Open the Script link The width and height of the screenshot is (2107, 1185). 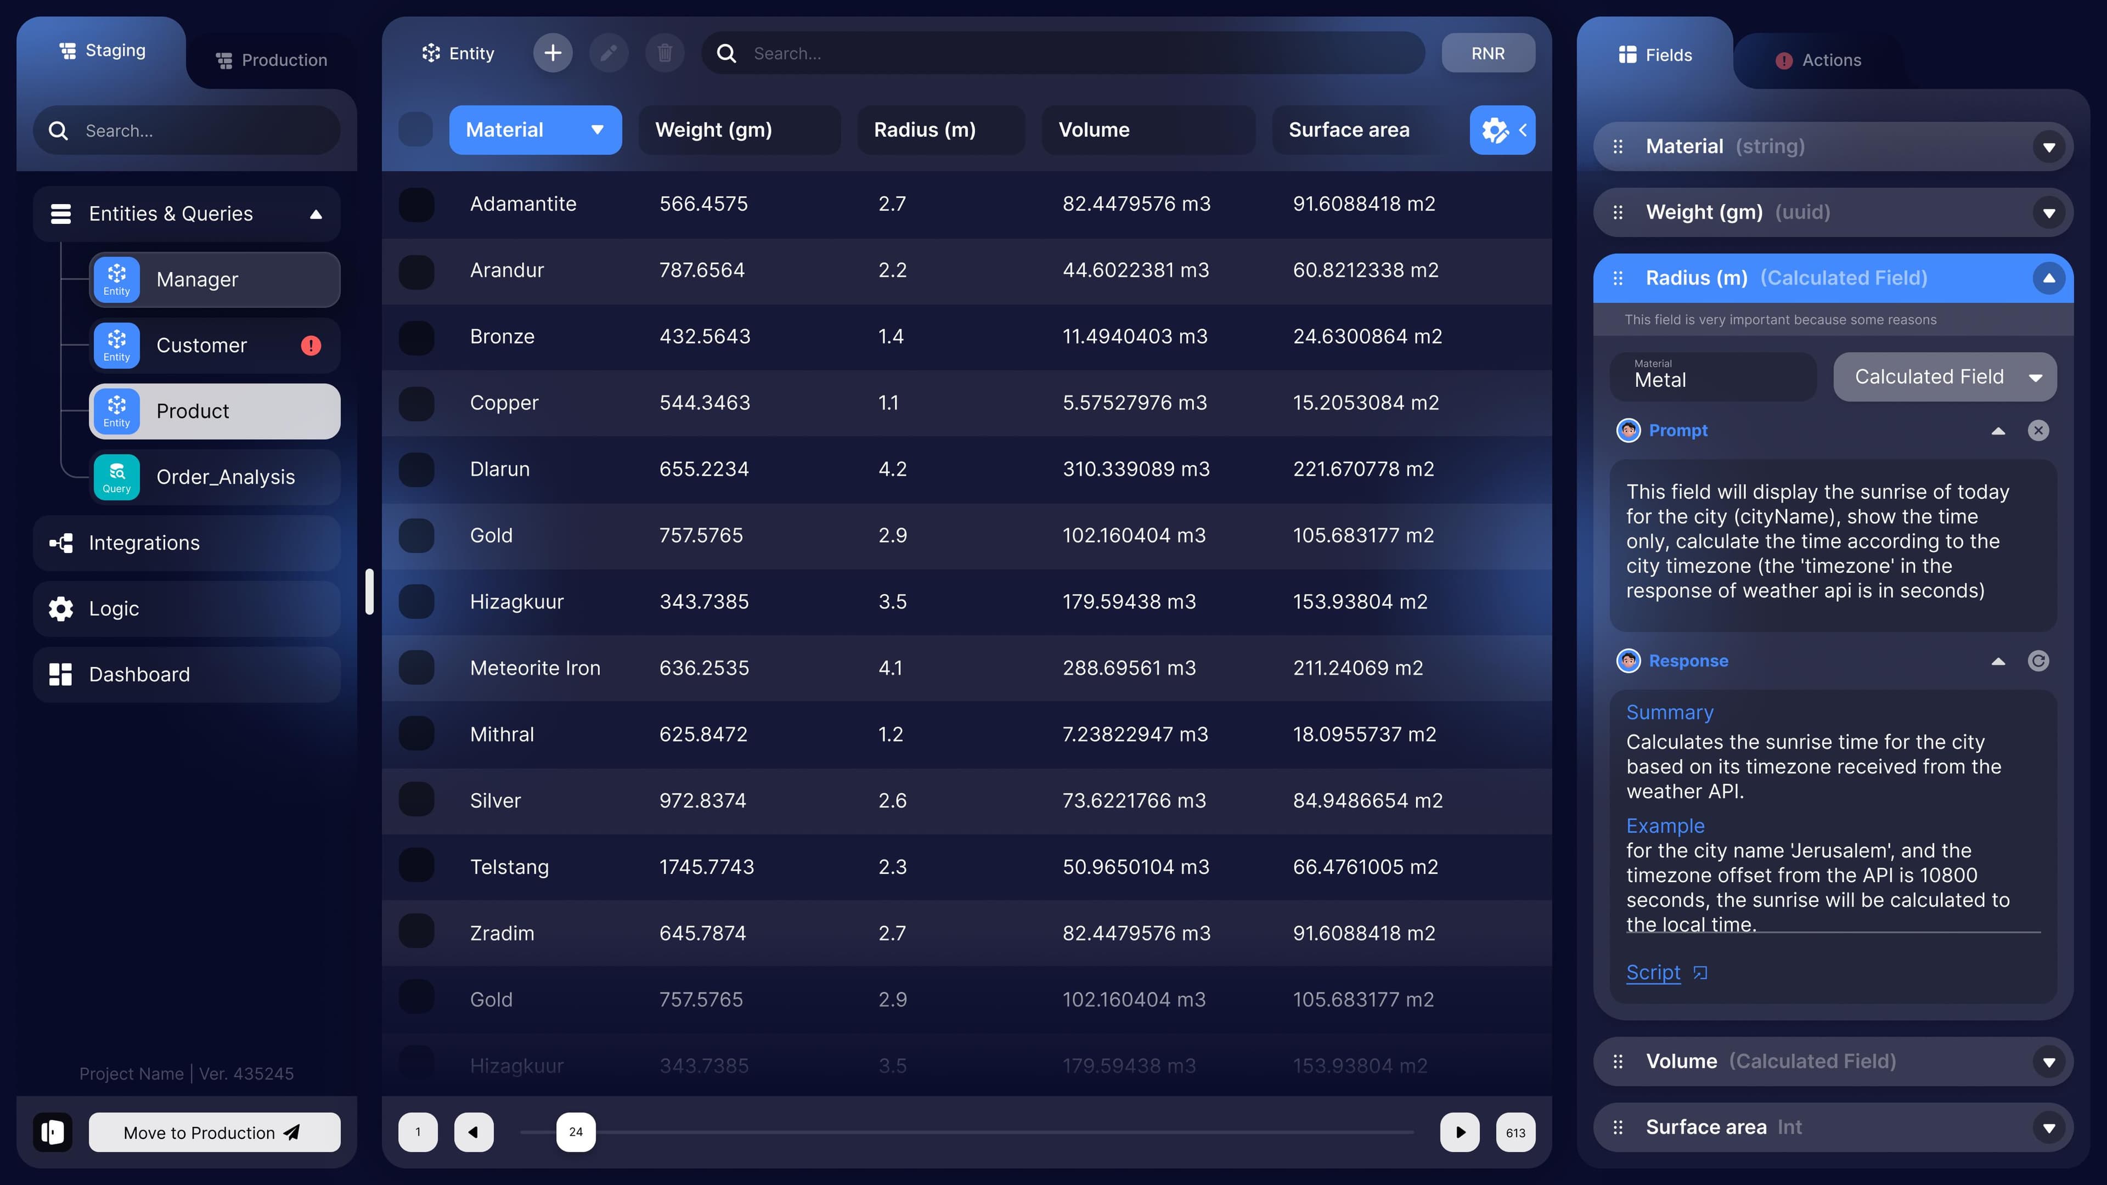1653,972
